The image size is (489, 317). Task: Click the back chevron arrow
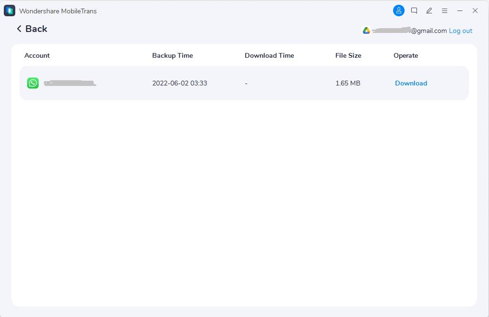click(19, 29)
